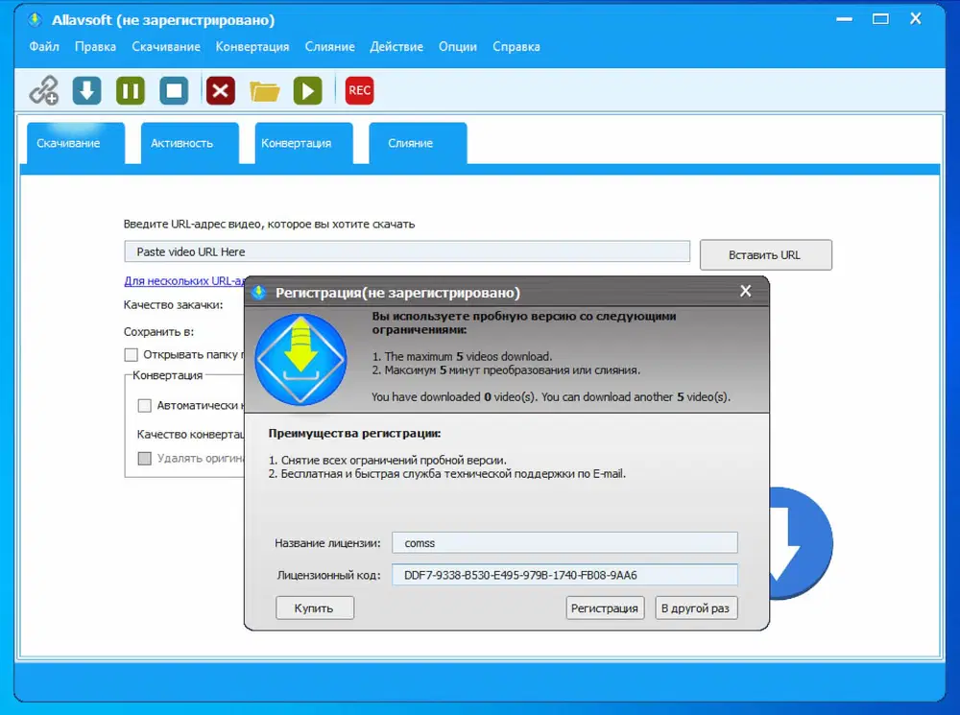Click the Allavsoft logo in the registration dialog

point(300,358)
